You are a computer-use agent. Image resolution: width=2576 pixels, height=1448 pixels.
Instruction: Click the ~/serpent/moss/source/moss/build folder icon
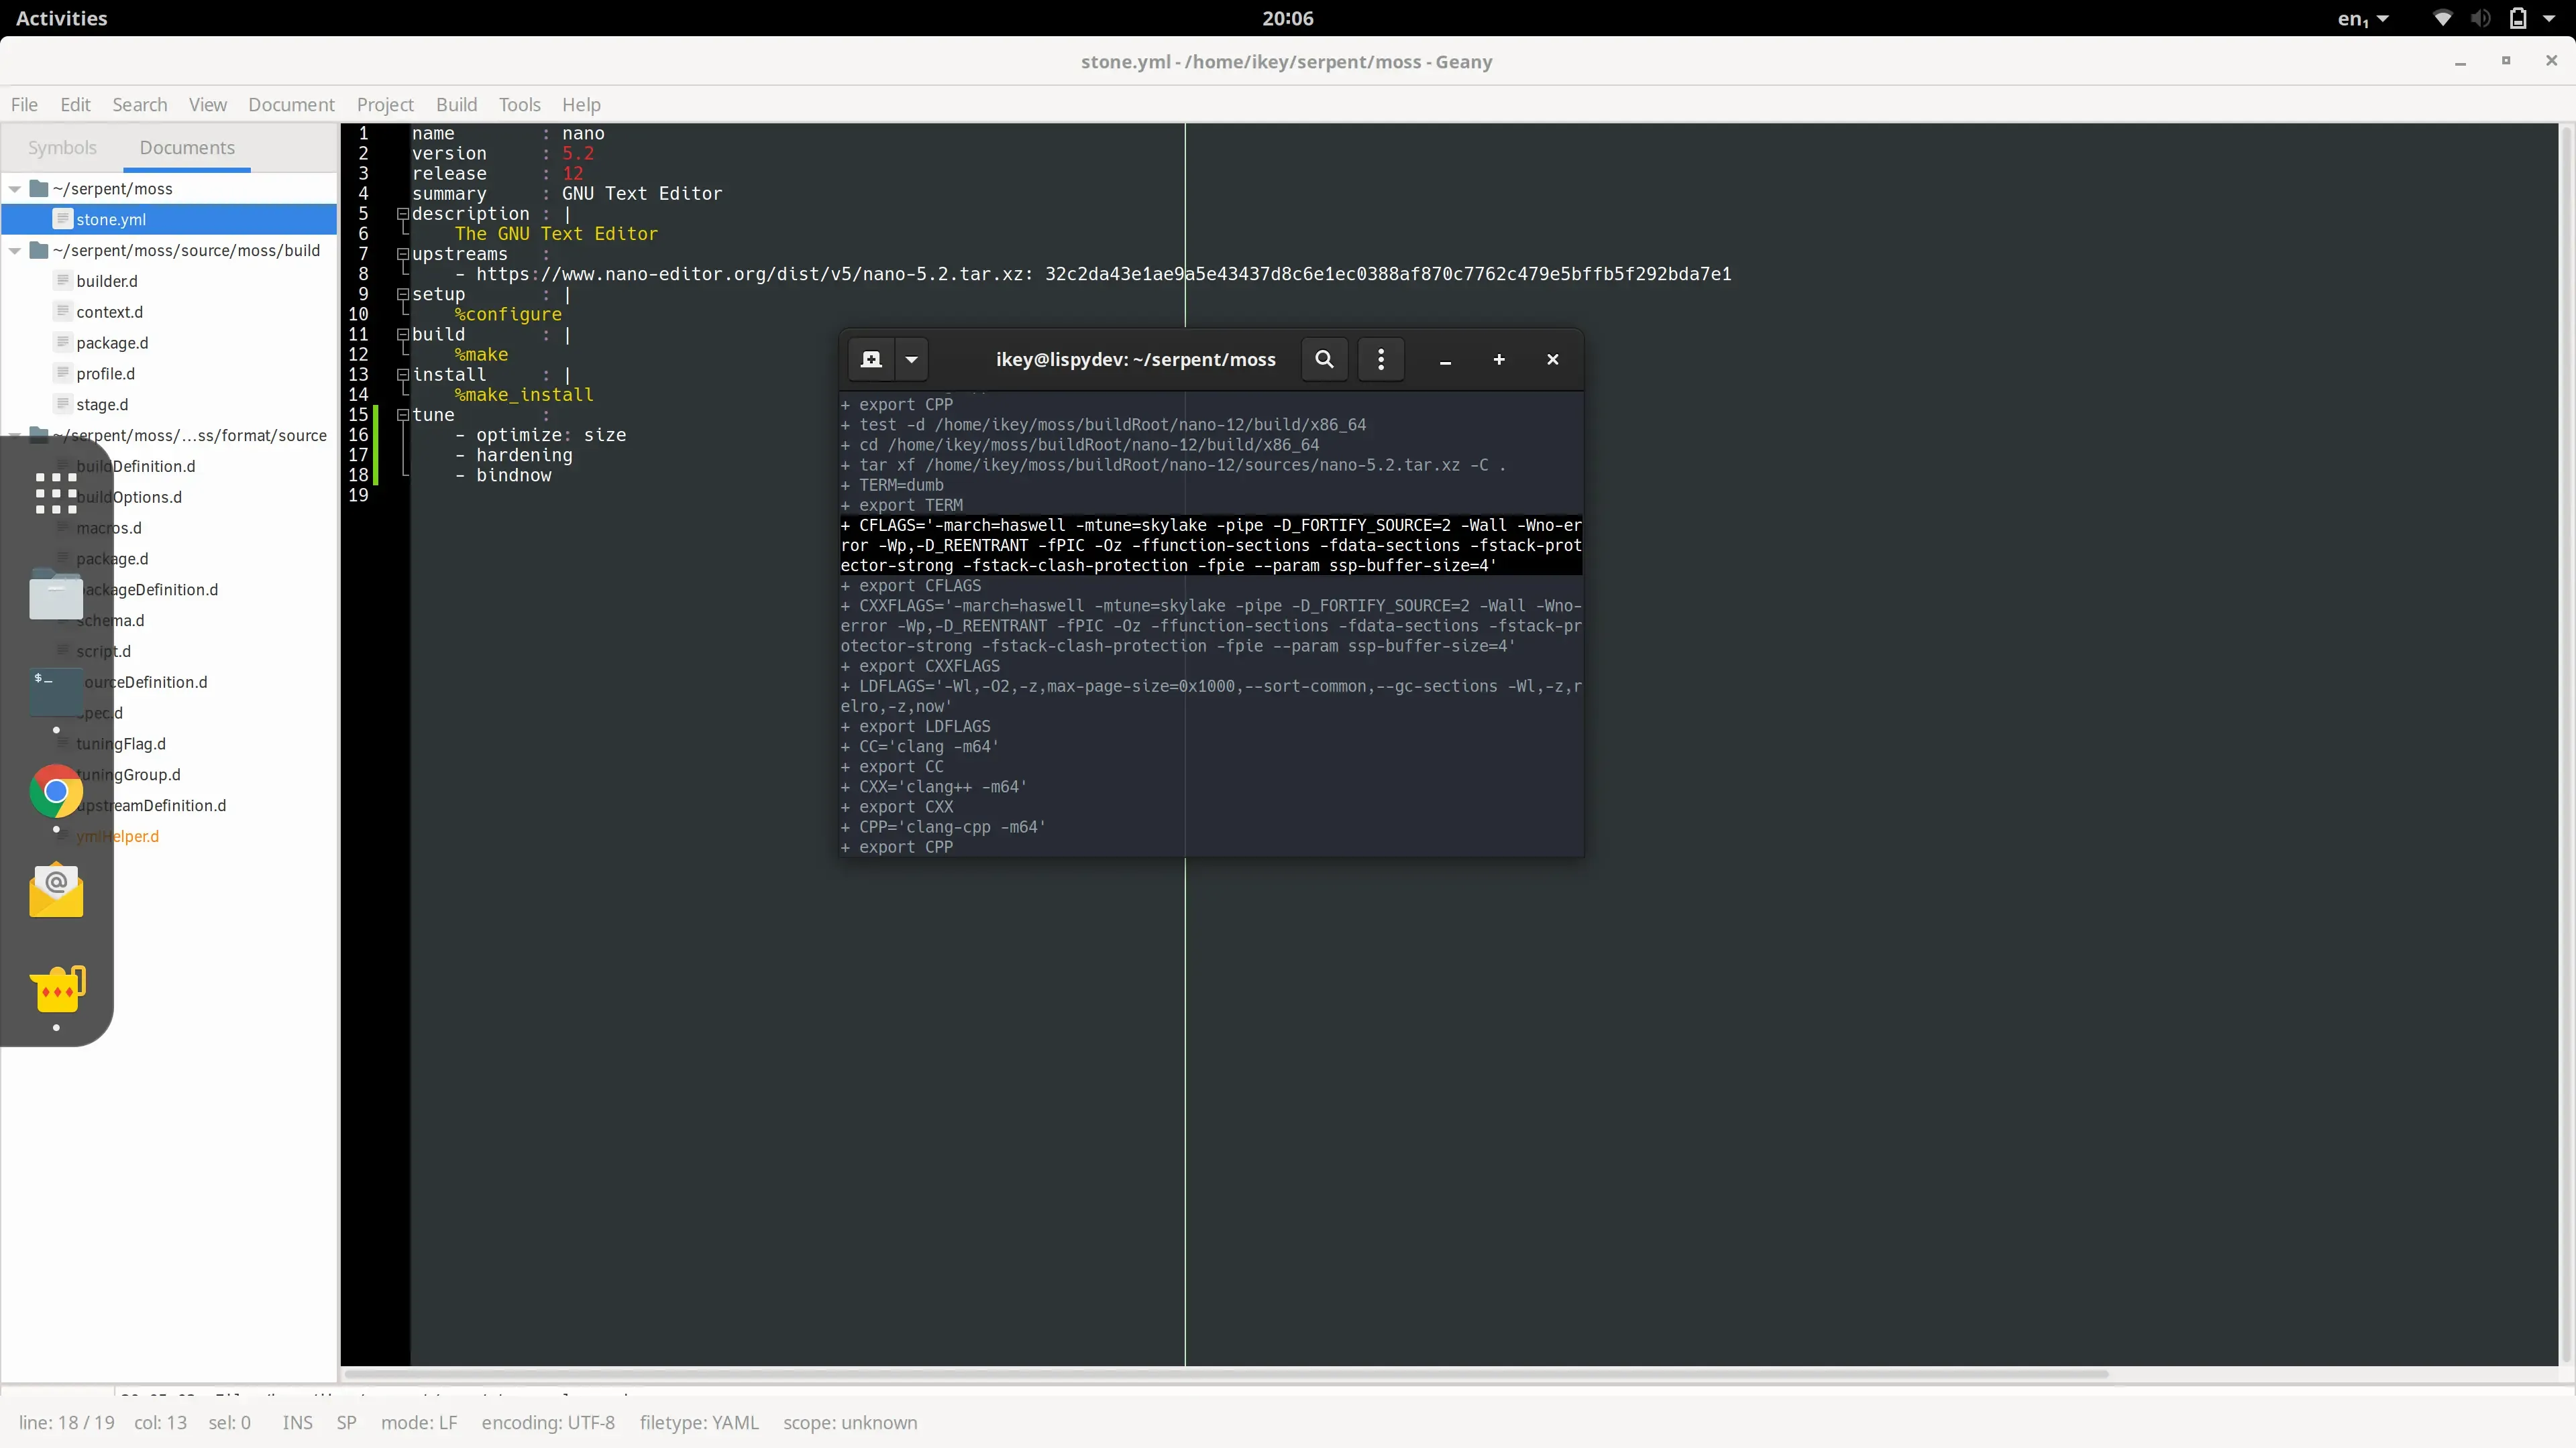[40, 250]
